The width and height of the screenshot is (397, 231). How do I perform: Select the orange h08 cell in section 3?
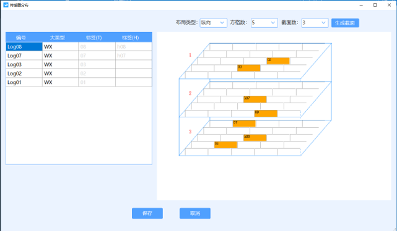255,138
